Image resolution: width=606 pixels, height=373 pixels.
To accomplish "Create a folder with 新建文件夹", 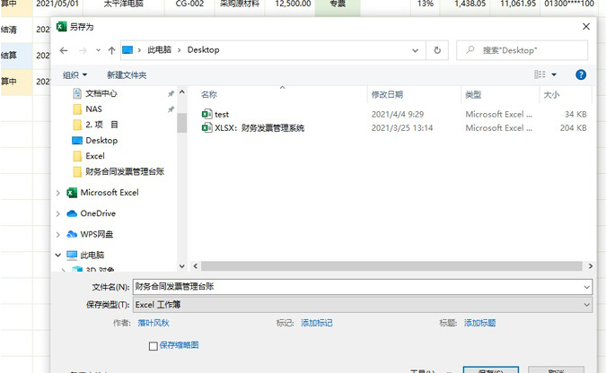I will pyautogui.click(x=127, y=75).
